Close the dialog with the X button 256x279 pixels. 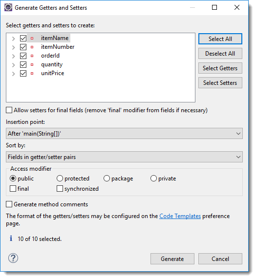pyautogui.click(x=237, y=7)
